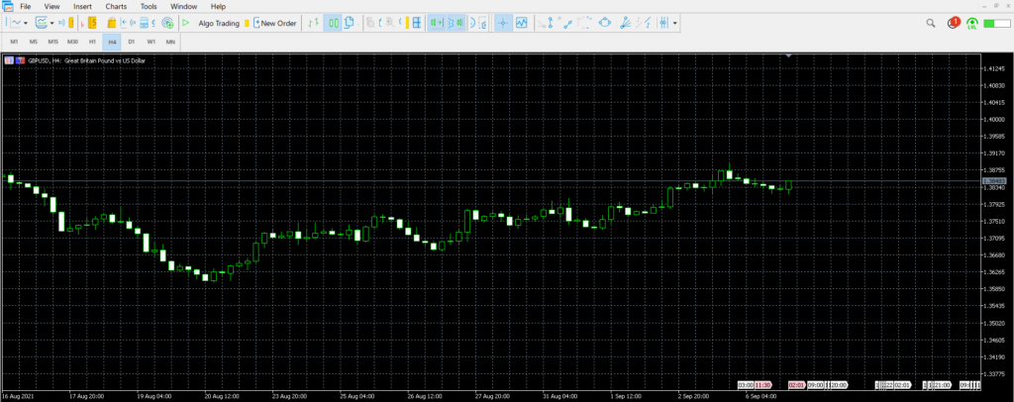The height and width of the screenshot is (402, 1014).
Task: Click the yellow number 5 icon
Action: (x=92, y=23)
